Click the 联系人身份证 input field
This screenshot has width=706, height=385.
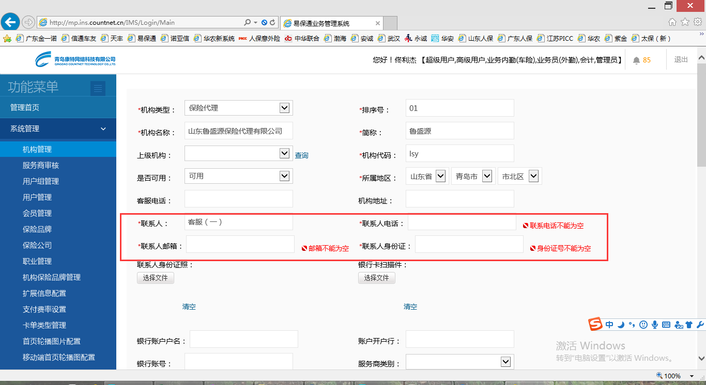click(x=469, y=244)
